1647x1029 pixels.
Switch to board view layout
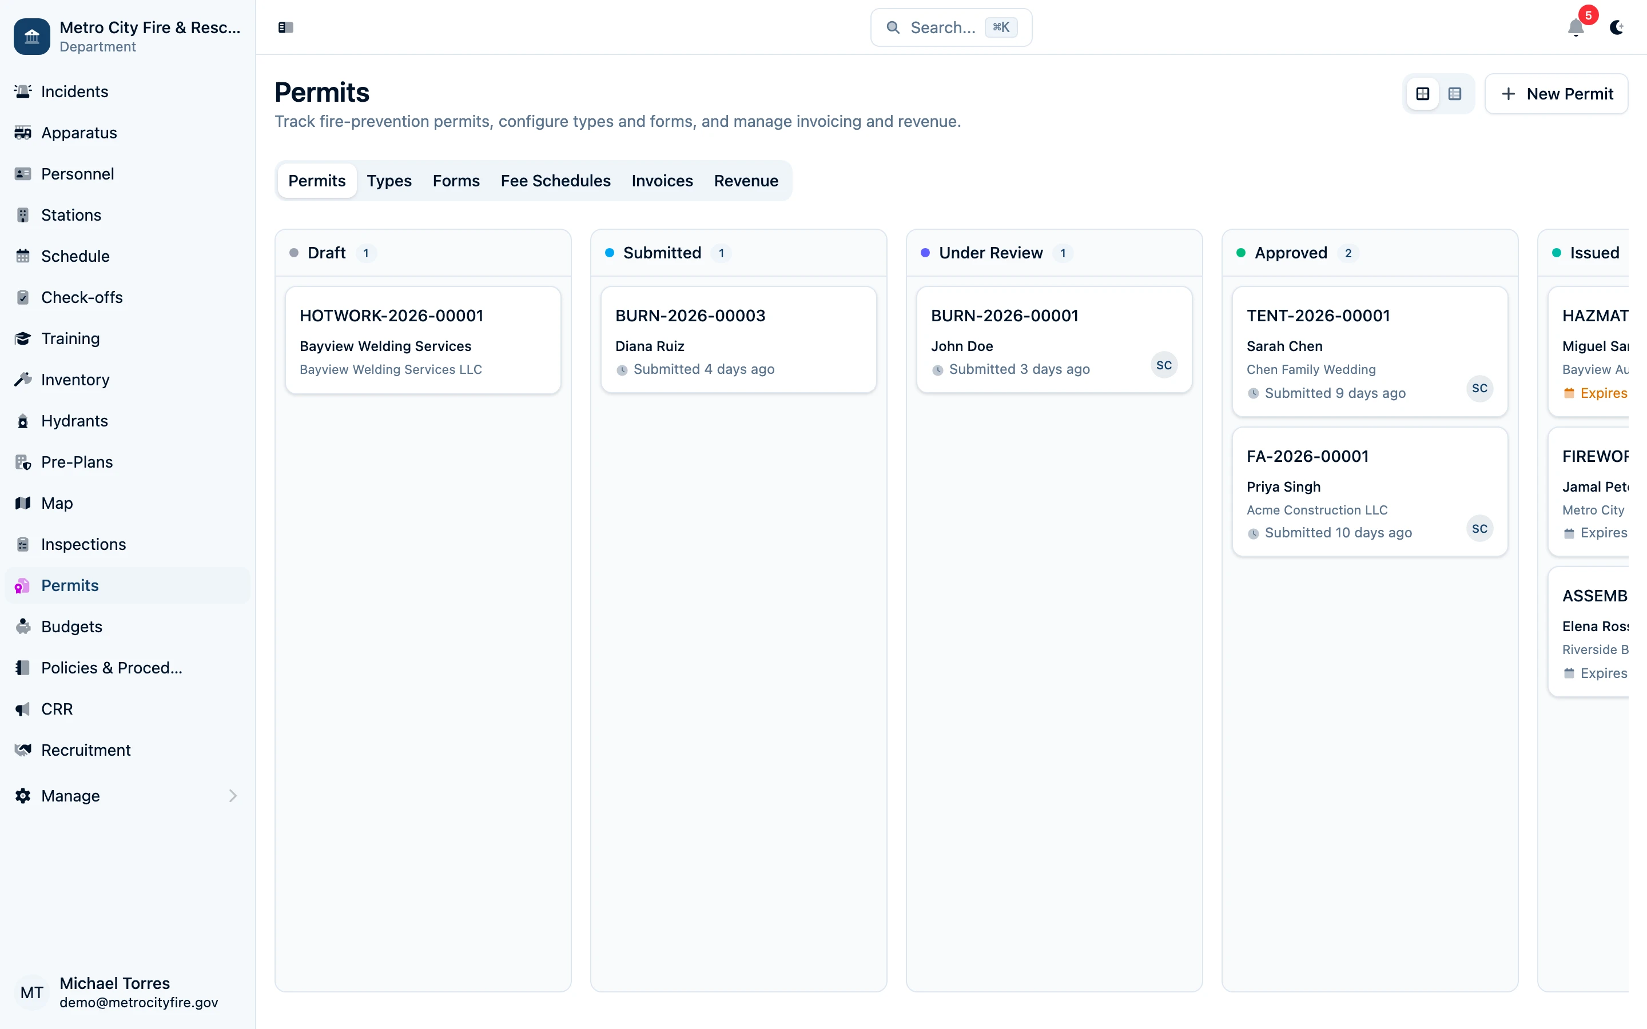1422,93
